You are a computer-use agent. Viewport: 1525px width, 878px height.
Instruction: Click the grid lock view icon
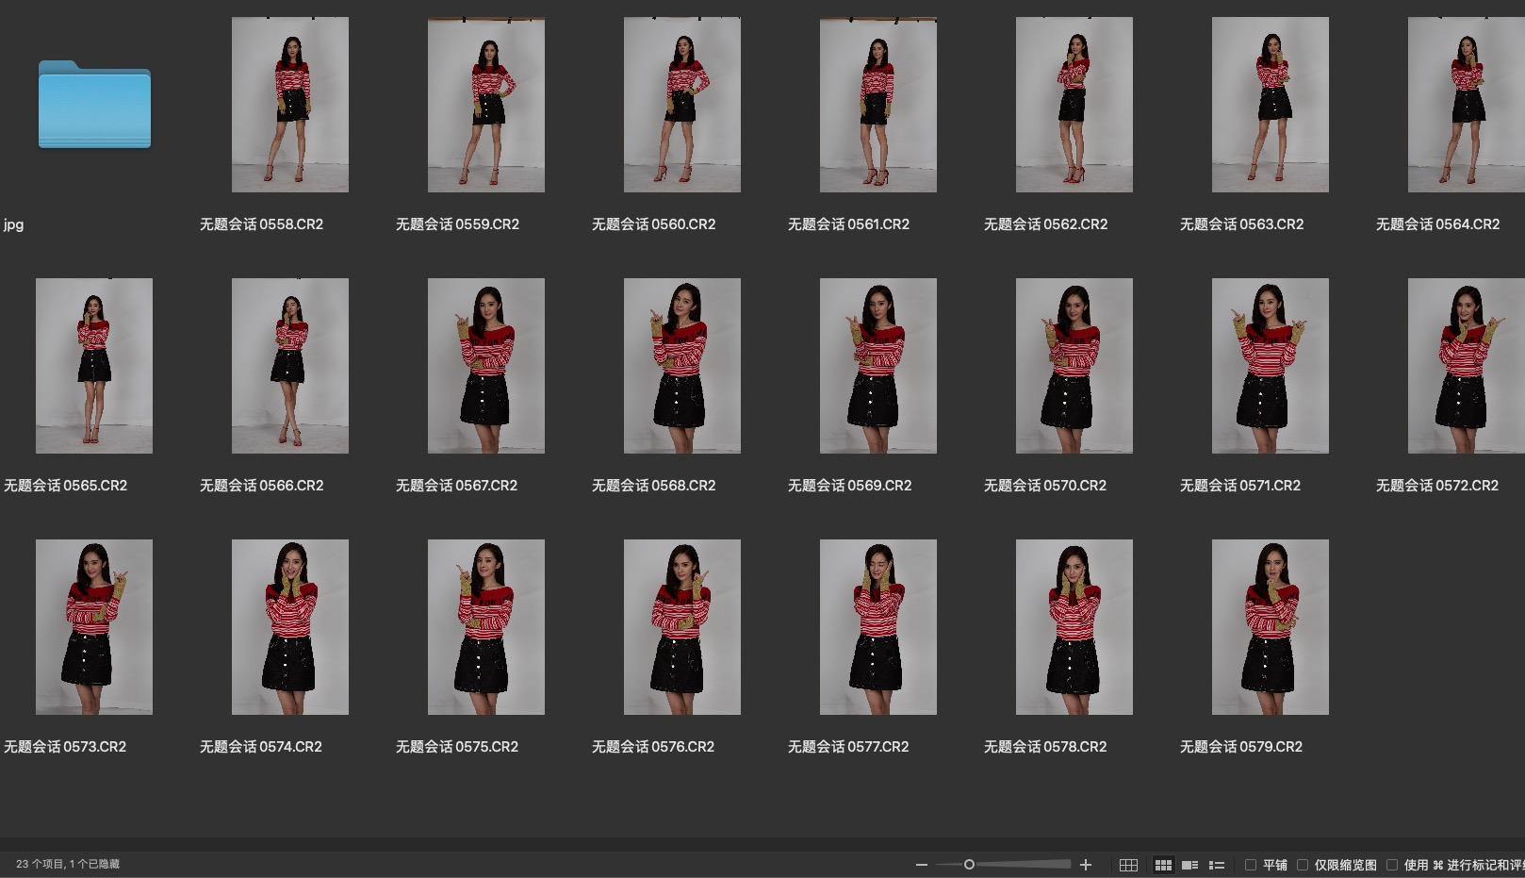[x=1128, y=865]
